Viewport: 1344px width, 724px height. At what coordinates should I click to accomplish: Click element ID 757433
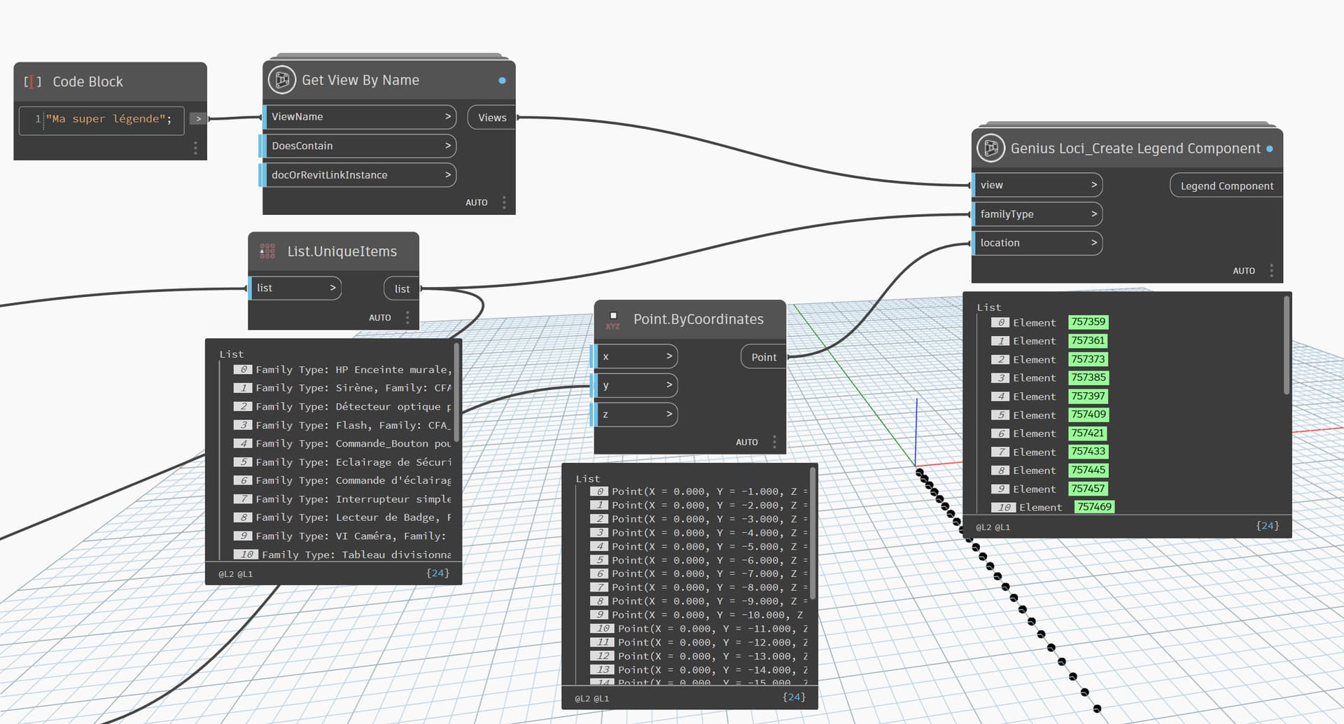pos(1088,452)
